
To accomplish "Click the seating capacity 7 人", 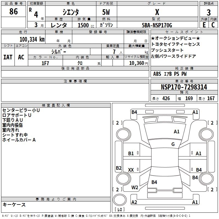I will pyautogui.click(x=117, y=52).
